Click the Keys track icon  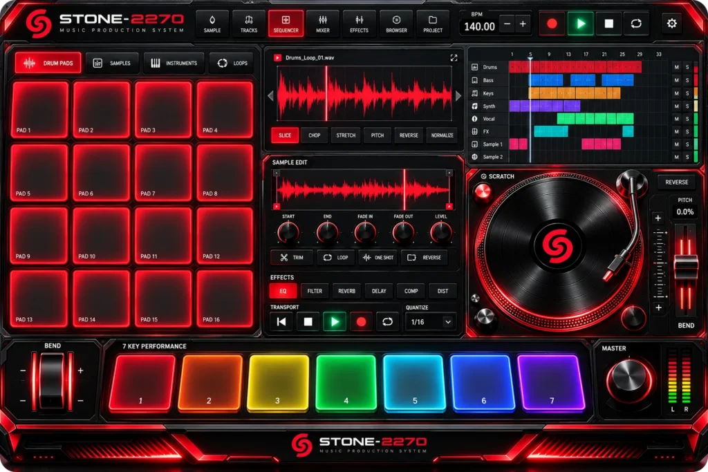(x=474, y=93)
